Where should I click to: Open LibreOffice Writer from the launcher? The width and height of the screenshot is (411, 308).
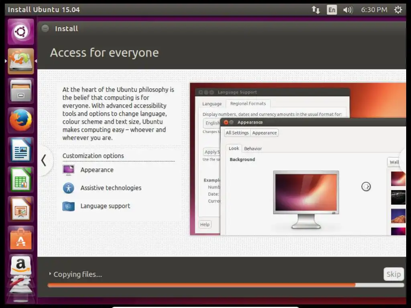pyautogui.click(x=21, y=150)
